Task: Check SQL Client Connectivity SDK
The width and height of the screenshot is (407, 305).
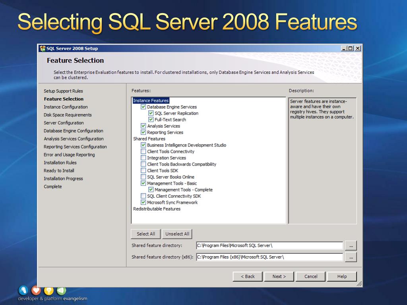Action: pyautogui.click(x=143, y=196)
